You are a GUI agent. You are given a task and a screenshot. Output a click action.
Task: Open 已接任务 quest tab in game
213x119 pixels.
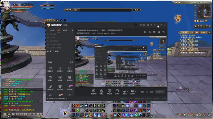click(184, 32)
